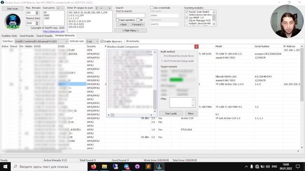Click the battery tray icon
Viewport: 305px width, 171px height.
(x=263, y=167)
